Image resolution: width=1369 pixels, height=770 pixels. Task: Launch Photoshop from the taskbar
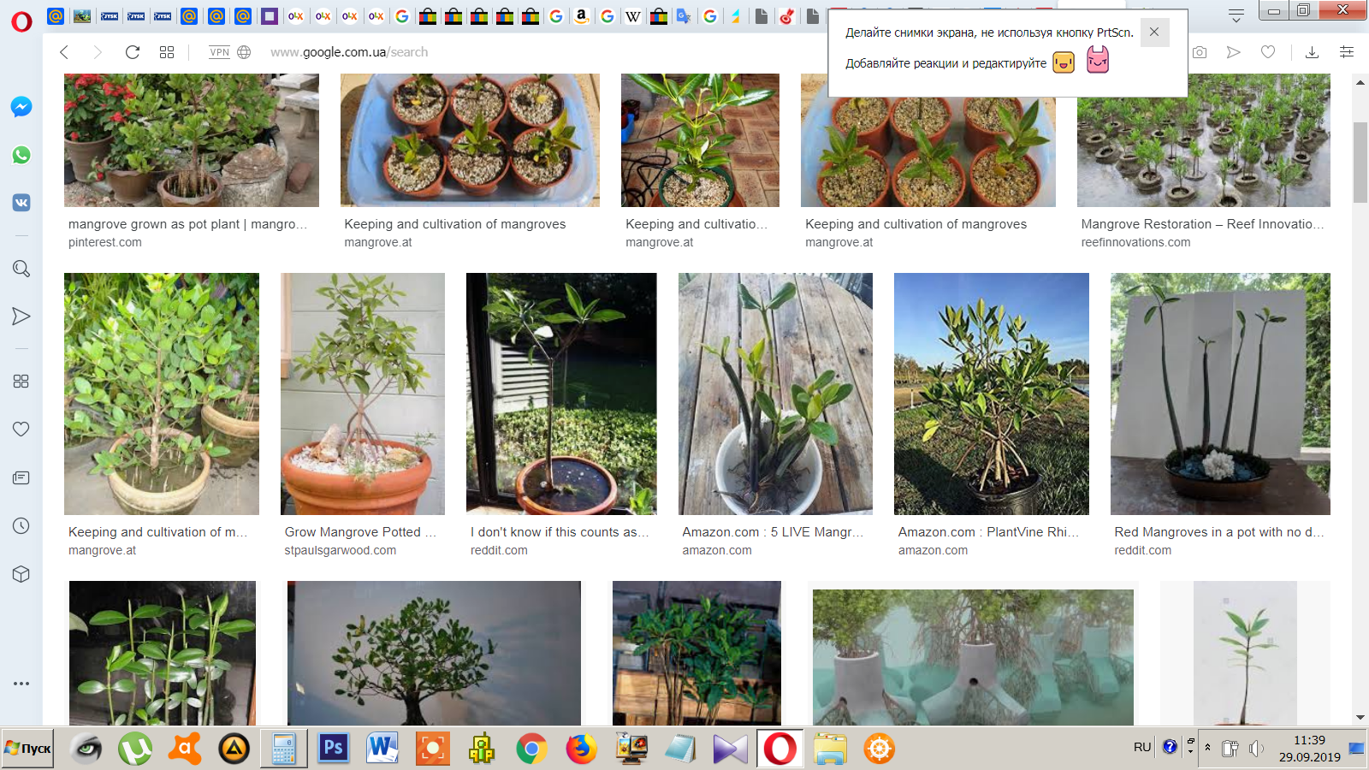pyautogui.click(x=333, y=749)
